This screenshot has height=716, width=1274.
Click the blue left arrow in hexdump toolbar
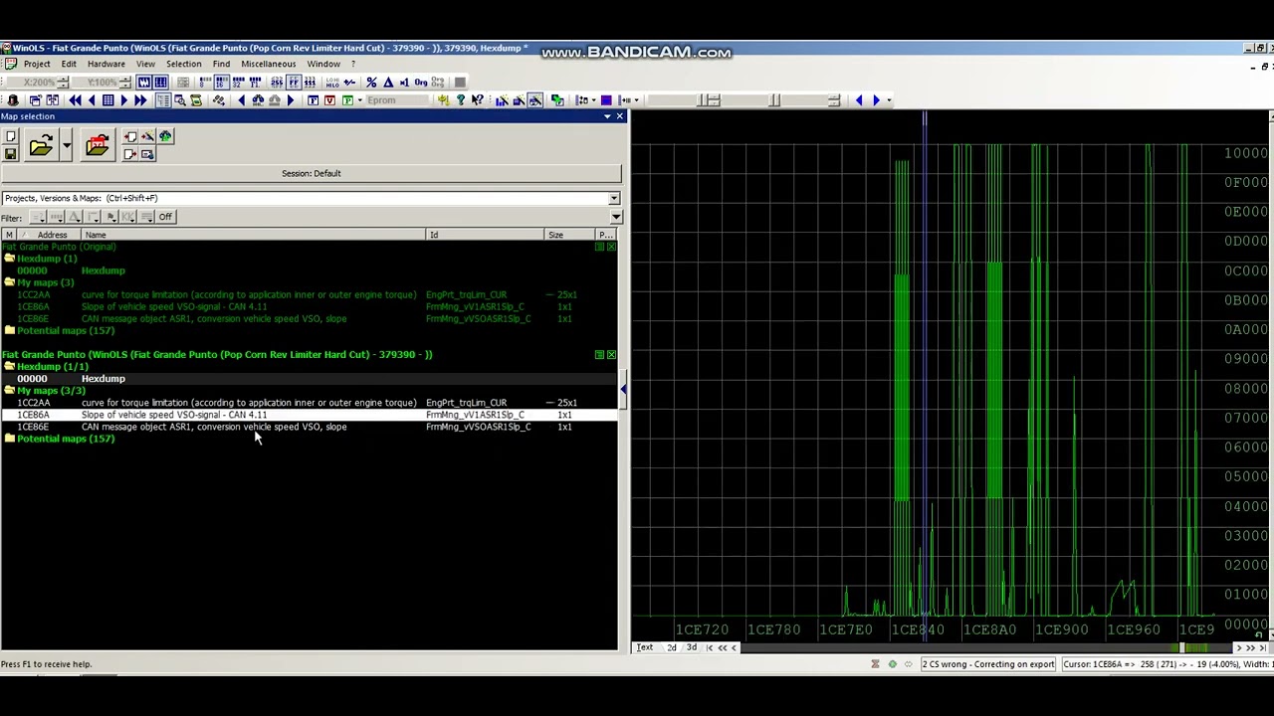click(859, 100)
